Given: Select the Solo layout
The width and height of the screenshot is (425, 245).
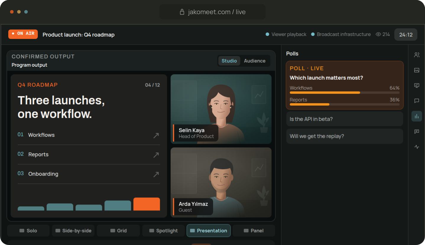Looking at the screenshot, I should (28, 231).
